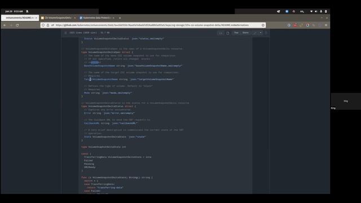361x203 pixels.
Task: Click the CallbackURL string field line
Action: (x=111, y=123)
